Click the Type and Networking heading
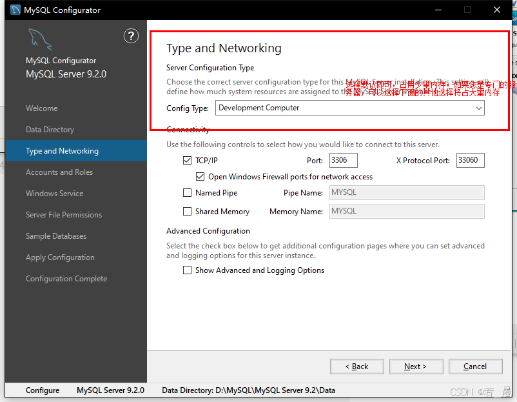 224,48
